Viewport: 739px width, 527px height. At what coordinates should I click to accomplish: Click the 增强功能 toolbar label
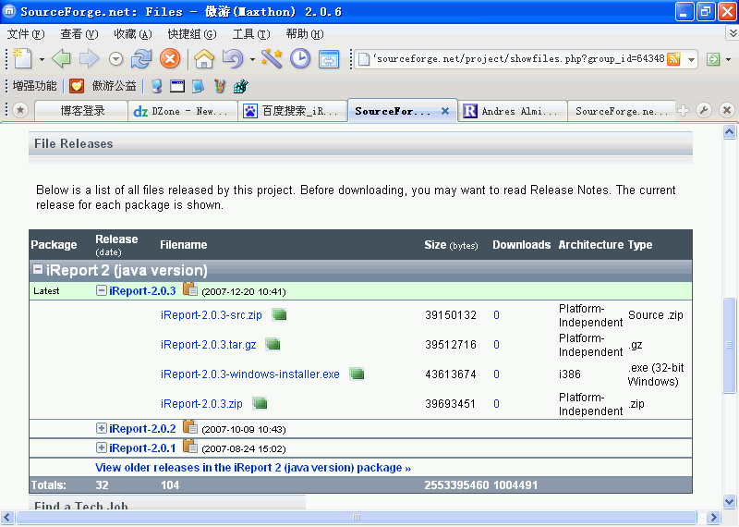tap(34, 86)
